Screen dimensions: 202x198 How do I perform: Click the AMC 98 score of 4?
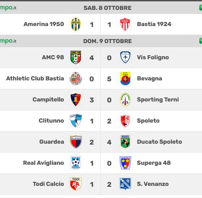pyautogui.click(x=92, y=58)
